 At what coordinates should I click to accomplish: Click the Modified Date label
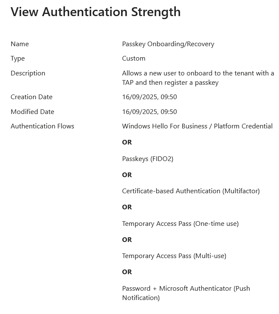point(32,112)
